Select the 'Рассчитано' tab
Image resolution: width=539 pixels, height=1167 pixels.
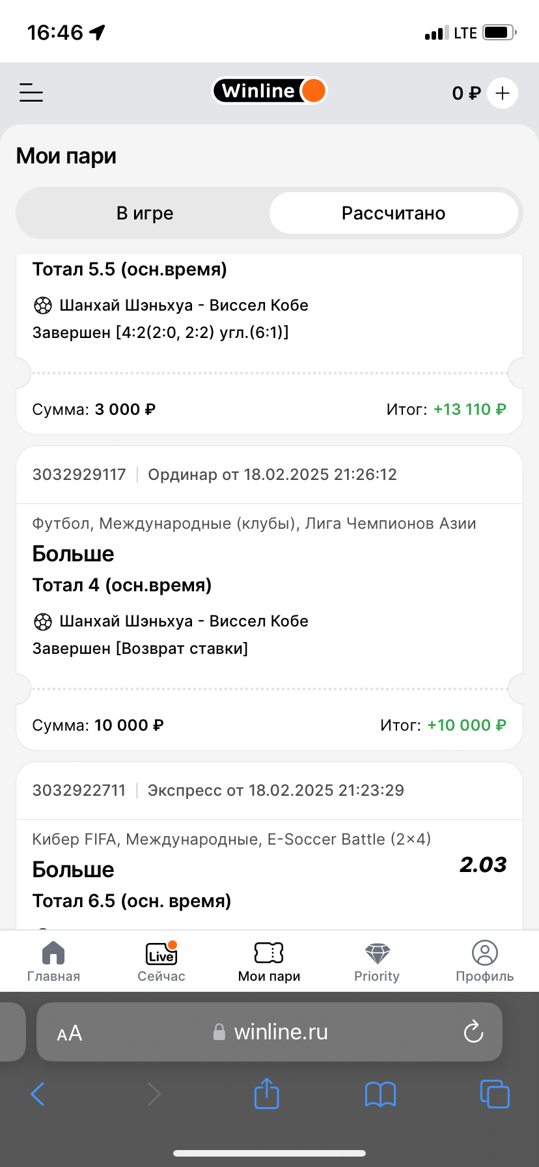coord(393,213)
